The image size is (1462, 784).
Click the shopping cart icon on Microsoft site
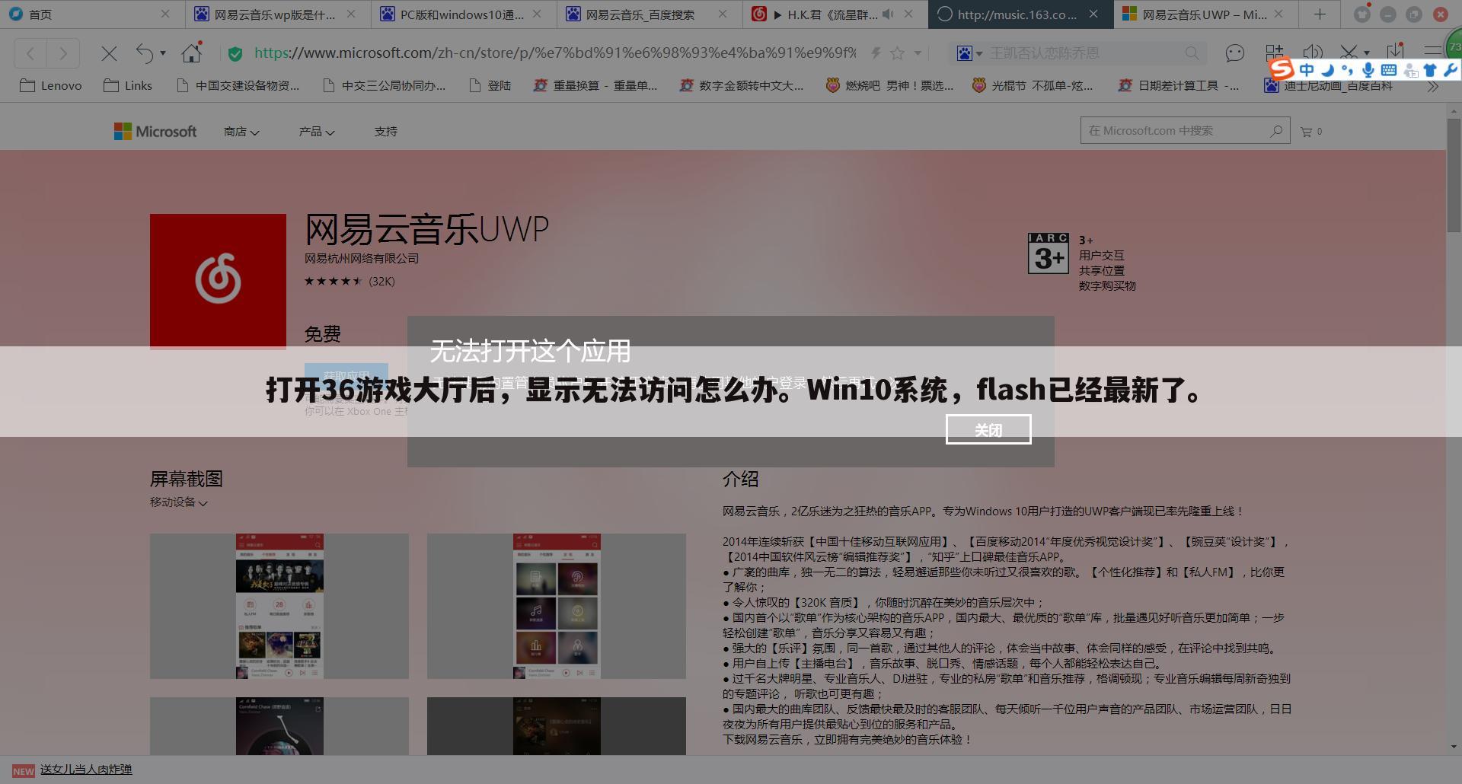[x=1307, y=132]
